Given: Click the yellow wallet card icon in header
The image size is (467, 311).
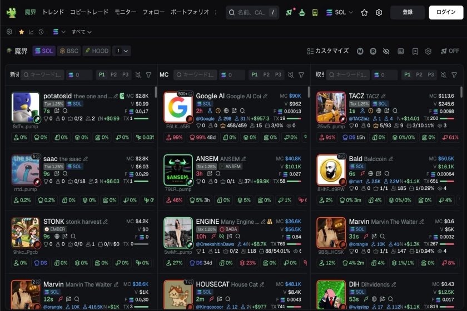Looking at the screenshot, I should click(x=315, y=13).
